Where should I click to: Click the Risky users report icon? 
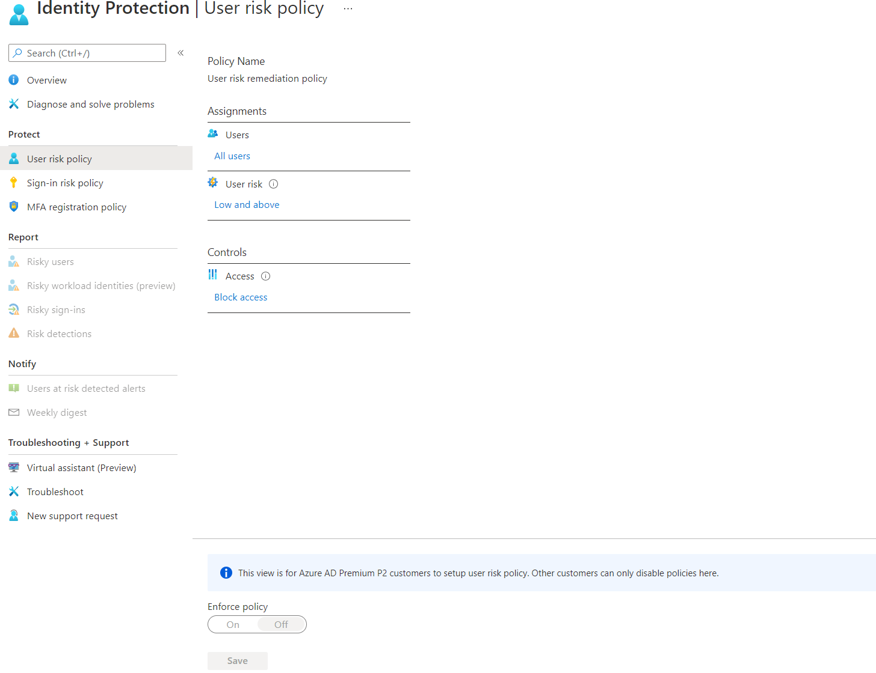[x=13, y=261]
